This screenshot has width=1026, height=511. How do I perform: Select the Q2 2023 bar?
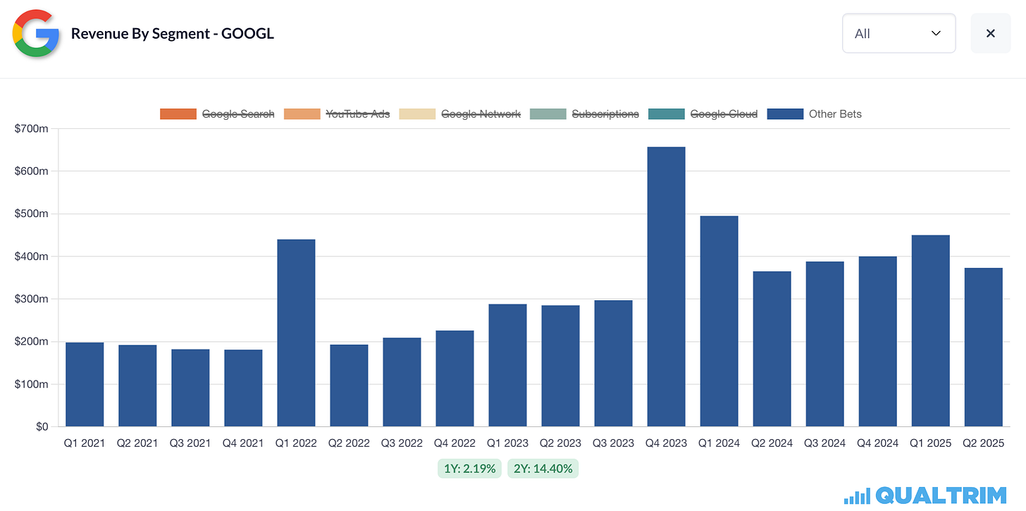(x=560, y=366)
